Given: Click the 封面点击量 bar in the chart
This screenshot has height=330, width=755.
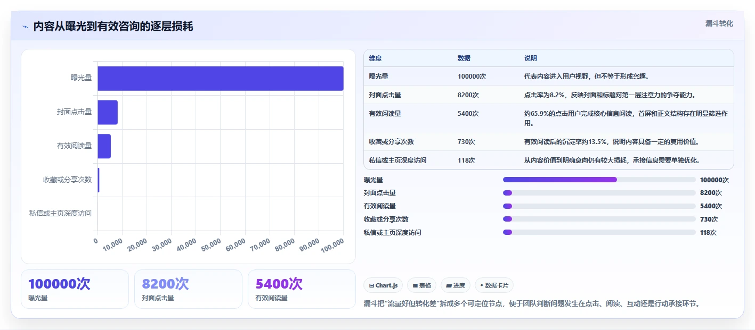Looking at the screenshot, I should click(108, 112).
